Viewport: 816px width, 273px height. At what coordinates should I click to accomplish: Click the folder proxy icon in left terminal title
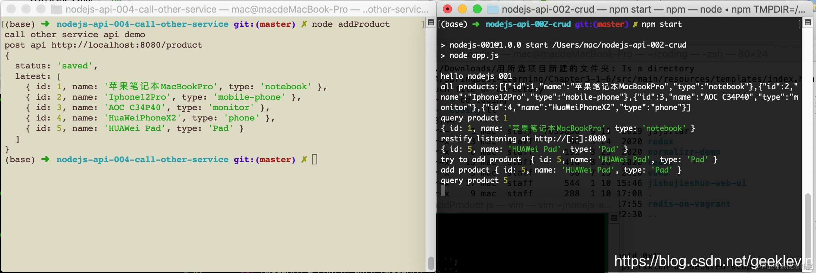(x=57, y=9)
